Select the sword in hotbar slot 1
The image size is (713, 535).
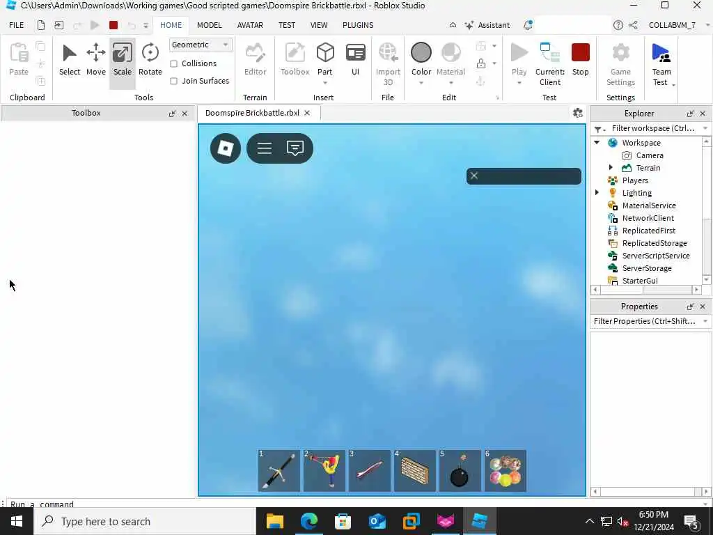point(279,471)
